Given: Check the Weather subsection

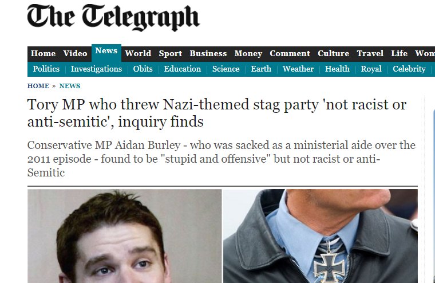Looking at the screenshot, I should point(298,69).
